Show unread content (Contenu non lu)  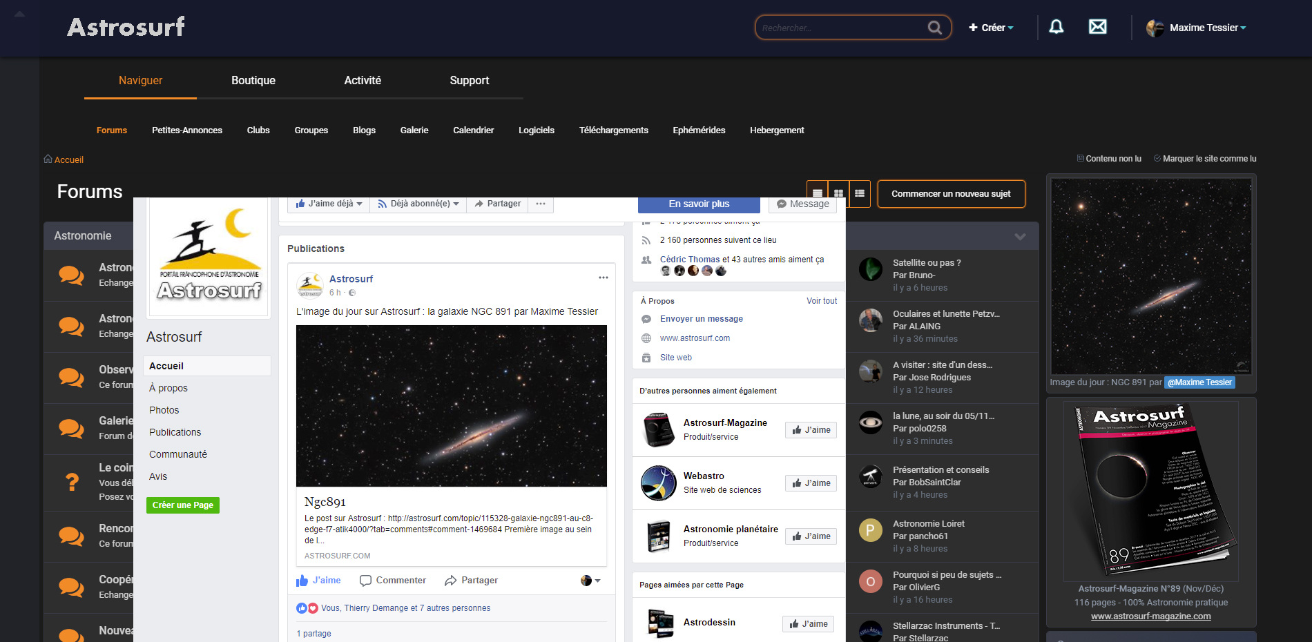[1109, 159]
